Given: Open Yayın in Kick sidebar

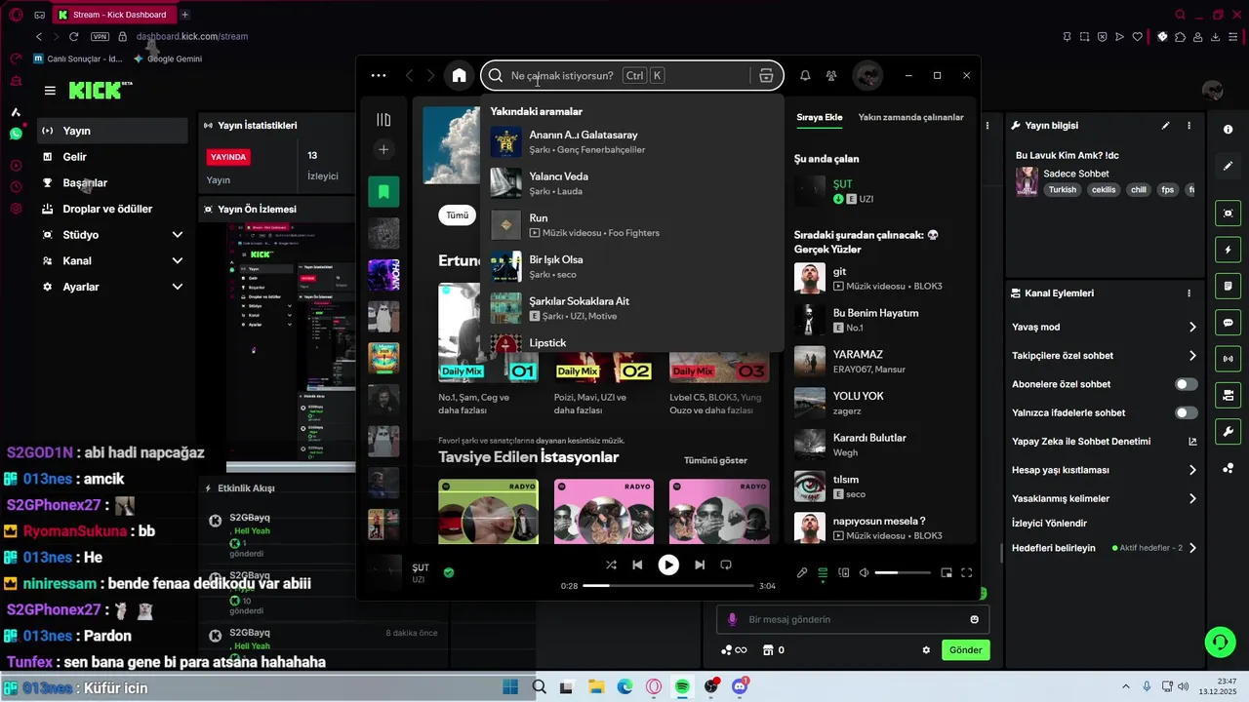Looking at the screenshot, I should click(x=112, y=131).
